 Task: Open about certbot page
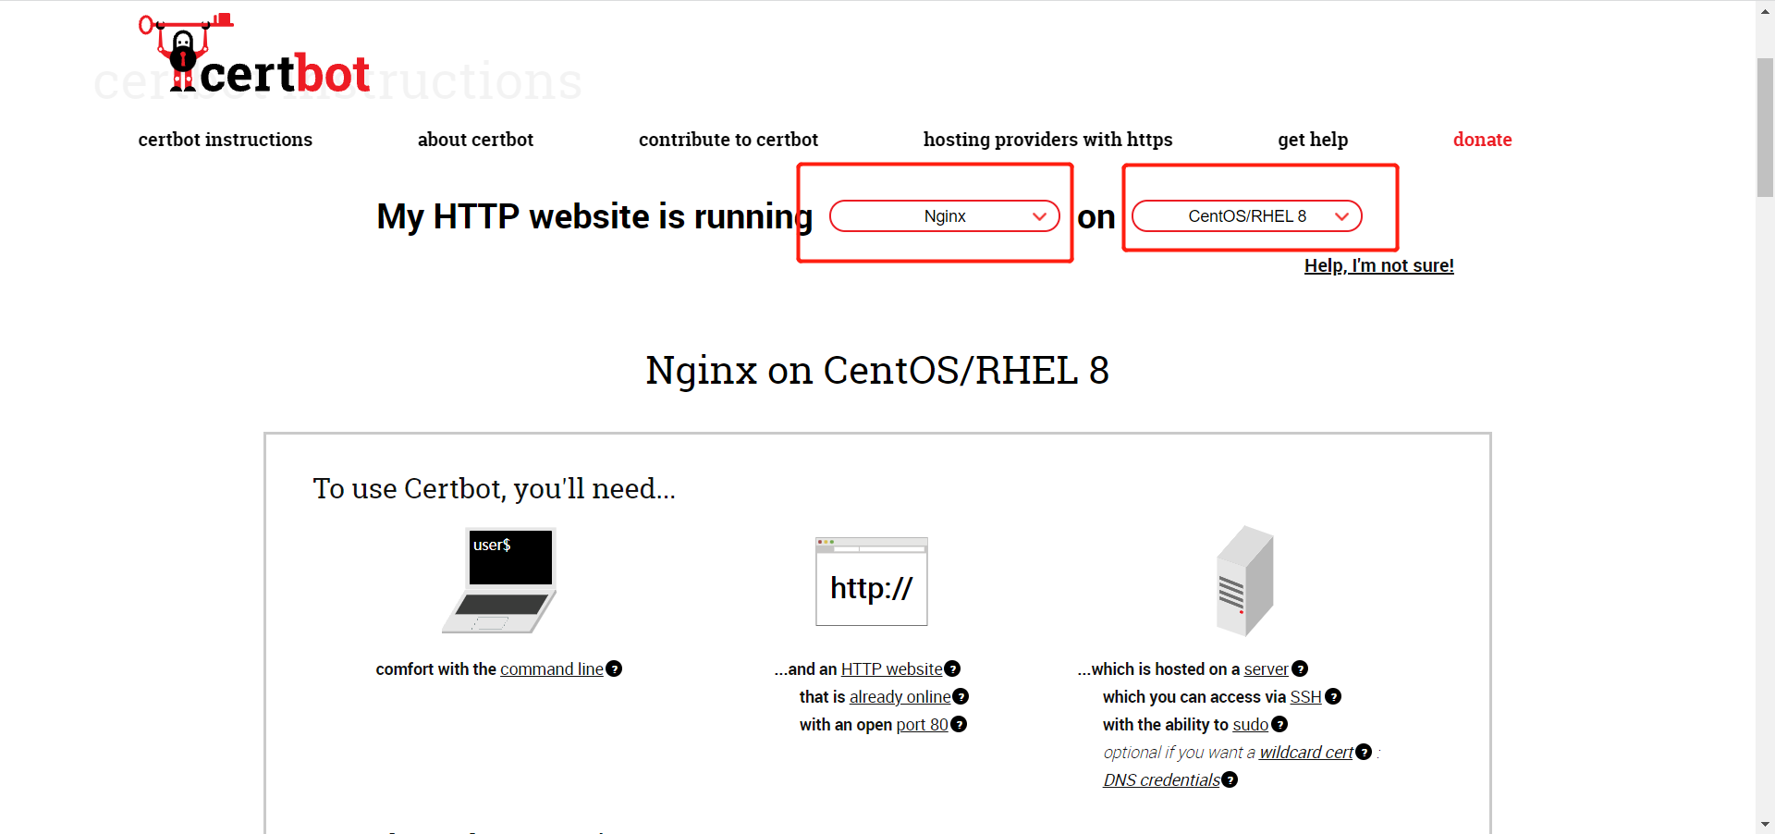[x=475, y=140]
